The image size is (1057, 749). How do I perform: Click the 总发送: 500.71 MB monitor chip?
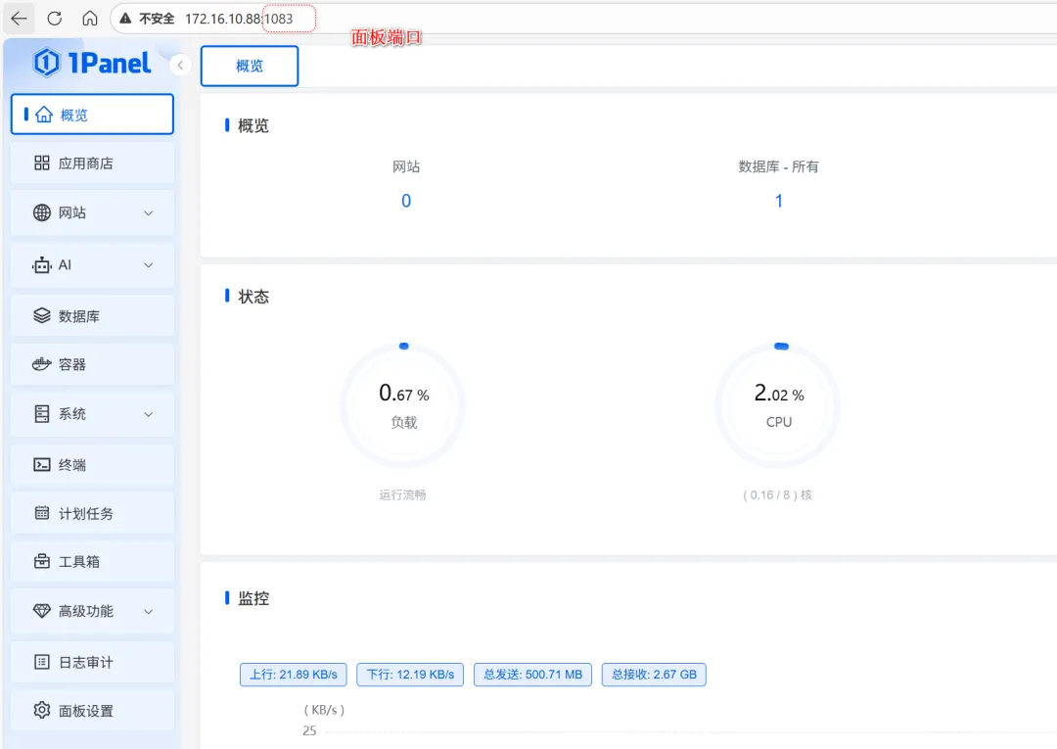[532, 674]
